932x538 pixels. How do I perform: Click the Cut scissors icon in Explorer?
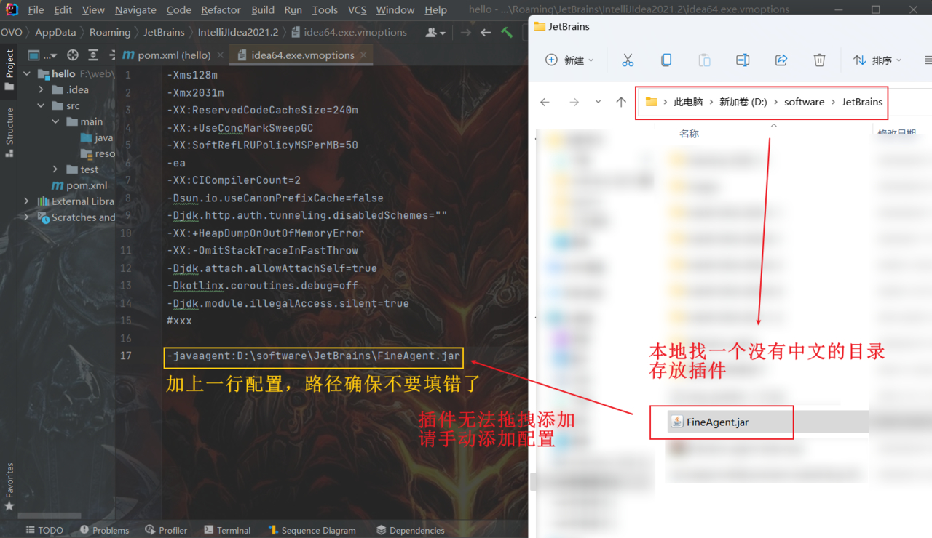pyautogui.click(x=628, y=60)
